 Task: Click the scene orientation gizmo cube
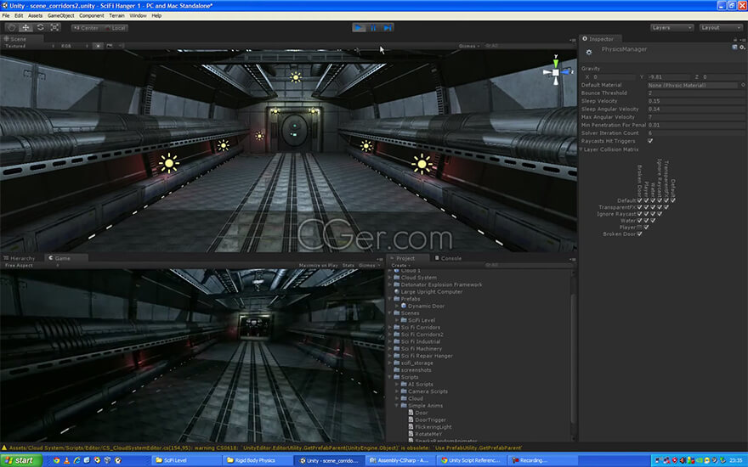pos(556,72)
